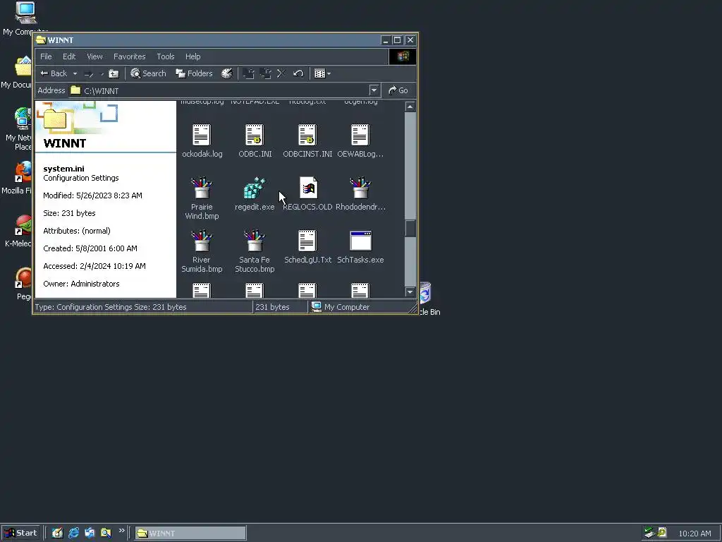Click the 'Owner: Administrators' text

pos(81,284)
